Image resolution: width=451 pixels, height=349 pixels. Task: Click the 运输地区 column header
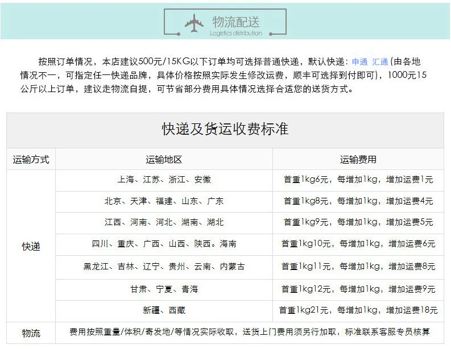coord(164,159)
